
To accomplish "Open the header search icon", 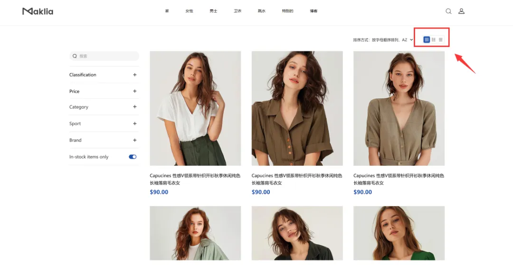I will click(x=448, y=11).
